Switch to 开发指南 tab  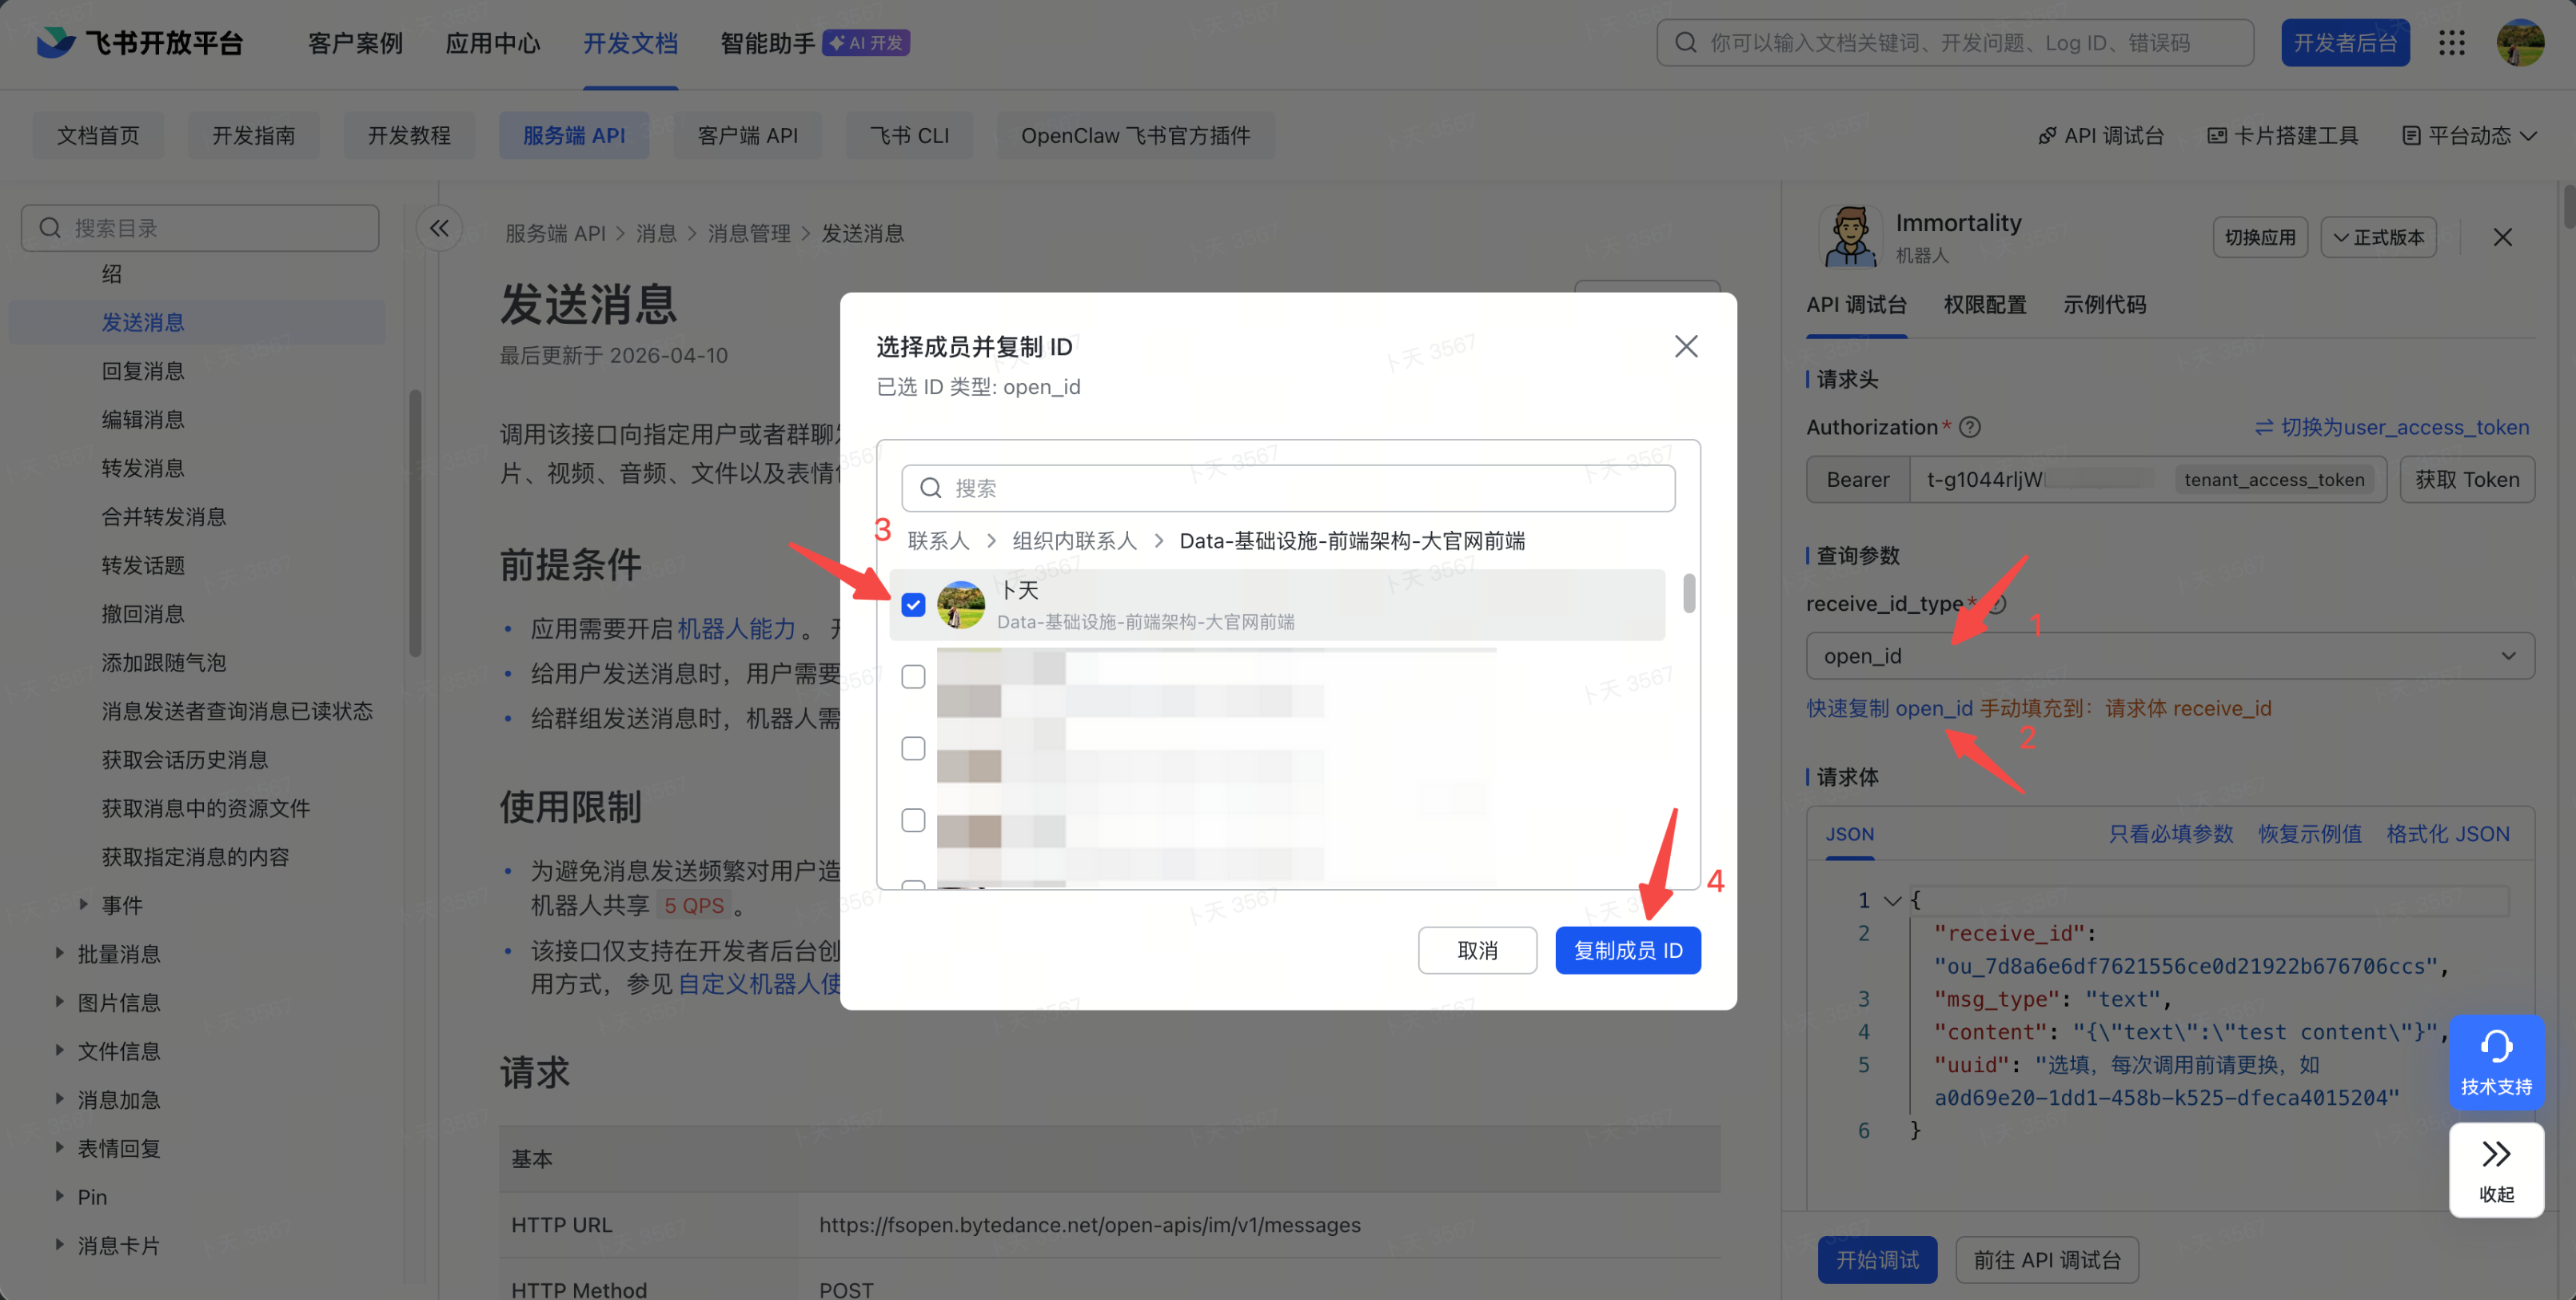click(254, 135)
